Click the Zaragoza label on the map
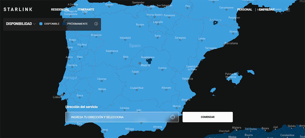Viewport: 305px width, 138px height. [180, 38]
